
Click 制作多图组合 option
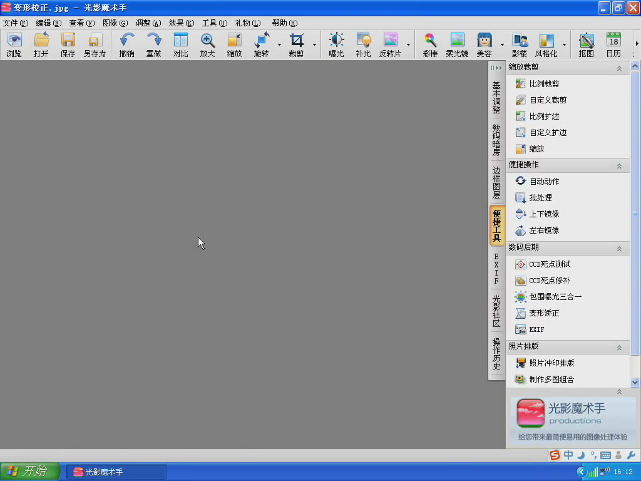(x=545, y=379)
